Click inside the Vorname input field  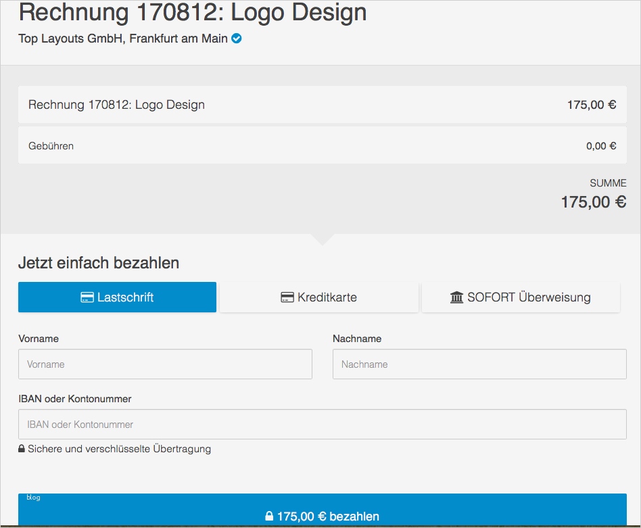click(x=165, y=364)
